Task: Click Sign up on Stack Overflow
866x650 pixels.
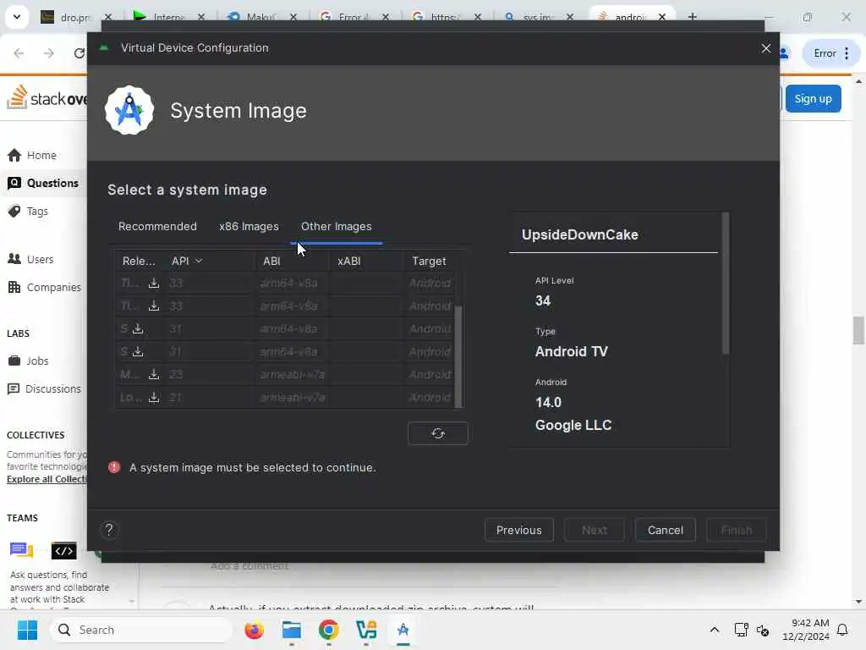Action: (x=813, y=99)
